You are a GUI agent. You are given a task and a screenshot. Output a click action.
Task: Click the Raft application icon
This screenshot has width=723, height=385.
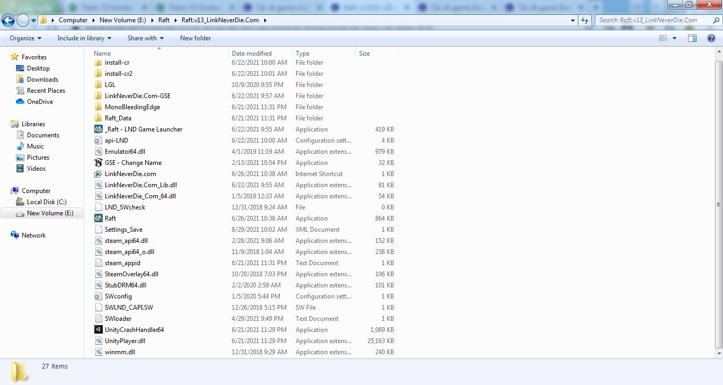click(98, 218)
